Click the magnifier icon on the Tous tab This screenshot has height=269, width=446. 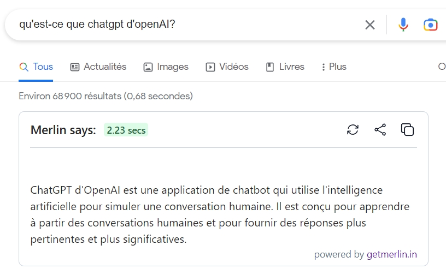coord(24,67)
